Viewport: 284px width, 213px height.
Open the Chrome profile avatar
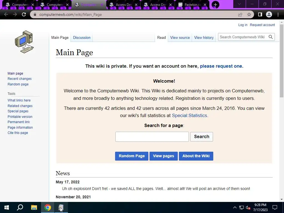tap(269, 14)
